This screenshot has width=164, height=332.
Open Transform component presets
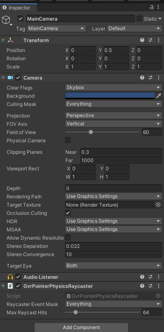pyautogui.click(x=150, y=40)
